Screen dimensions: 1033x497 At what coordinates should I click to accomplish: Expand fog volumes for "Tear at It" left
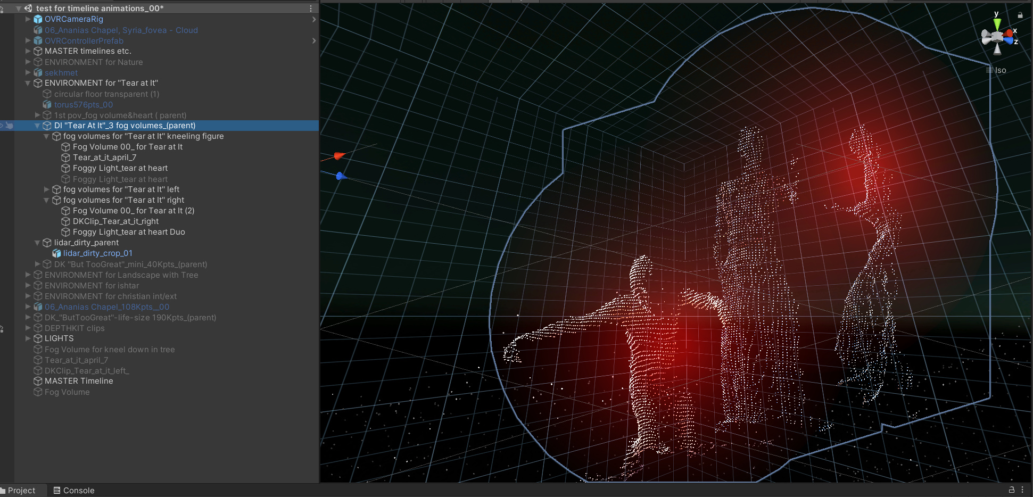tap(47, 189)
